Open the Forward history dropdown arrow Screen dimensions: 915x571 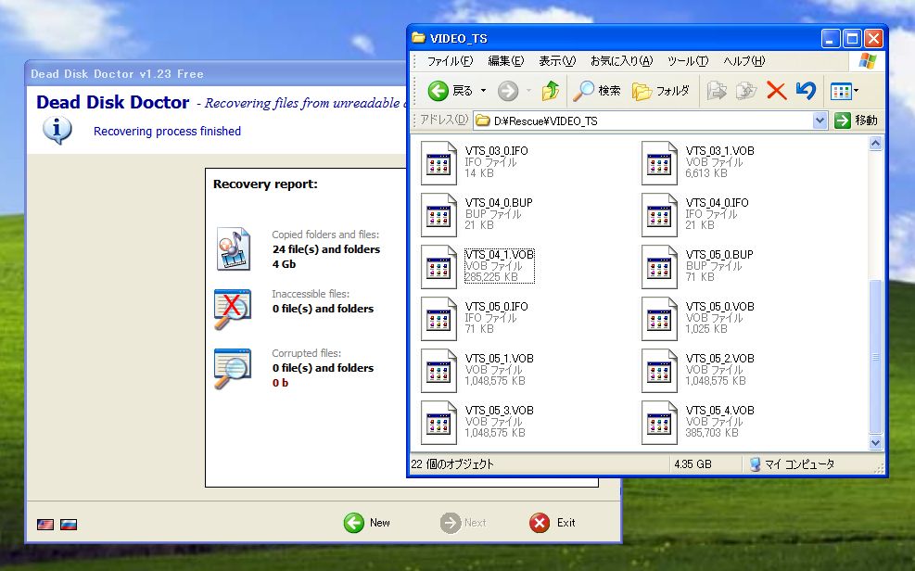(x=528, y=91)
